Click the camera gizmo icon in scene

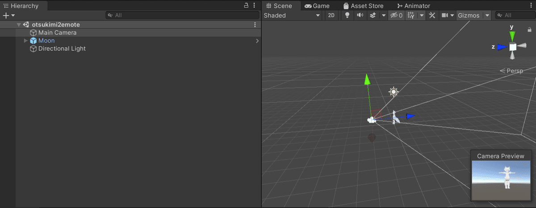point(371,119)
